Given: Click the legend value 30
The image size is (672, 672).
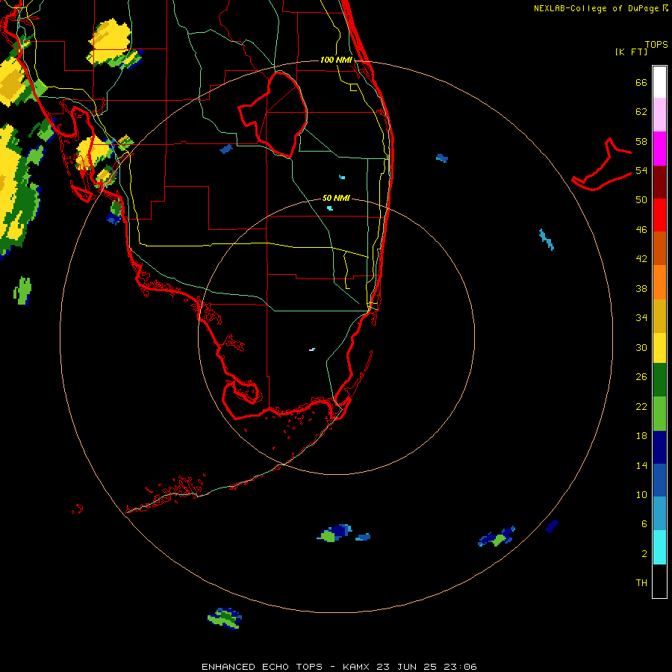Looking at the screenshot, I should pos(641,347).
